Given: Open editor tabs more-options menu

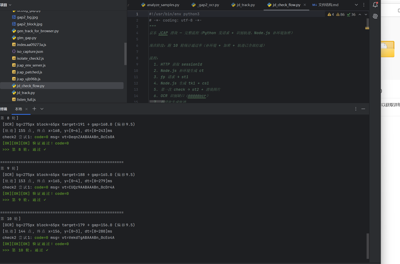Looking at the screenshot, I should (364, 5).
